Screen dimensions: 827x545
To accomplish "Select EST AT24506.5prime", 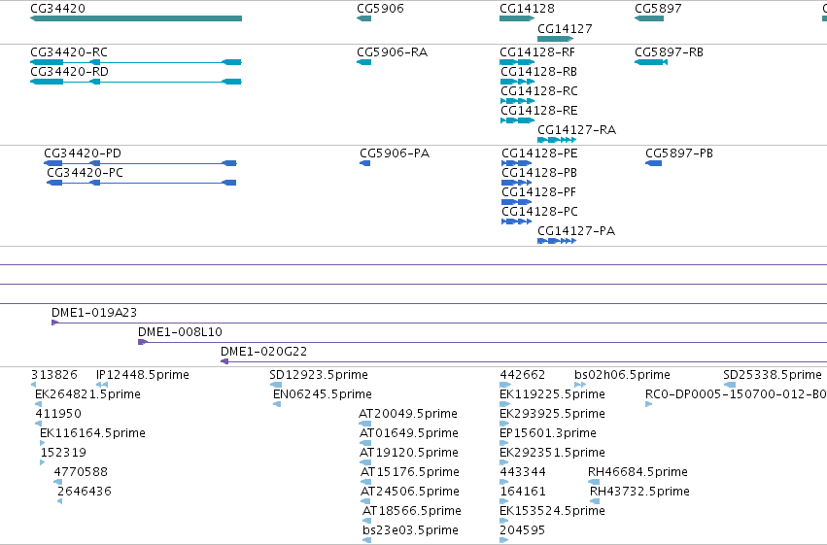I will pyautogui.click(x=365, y=501).
